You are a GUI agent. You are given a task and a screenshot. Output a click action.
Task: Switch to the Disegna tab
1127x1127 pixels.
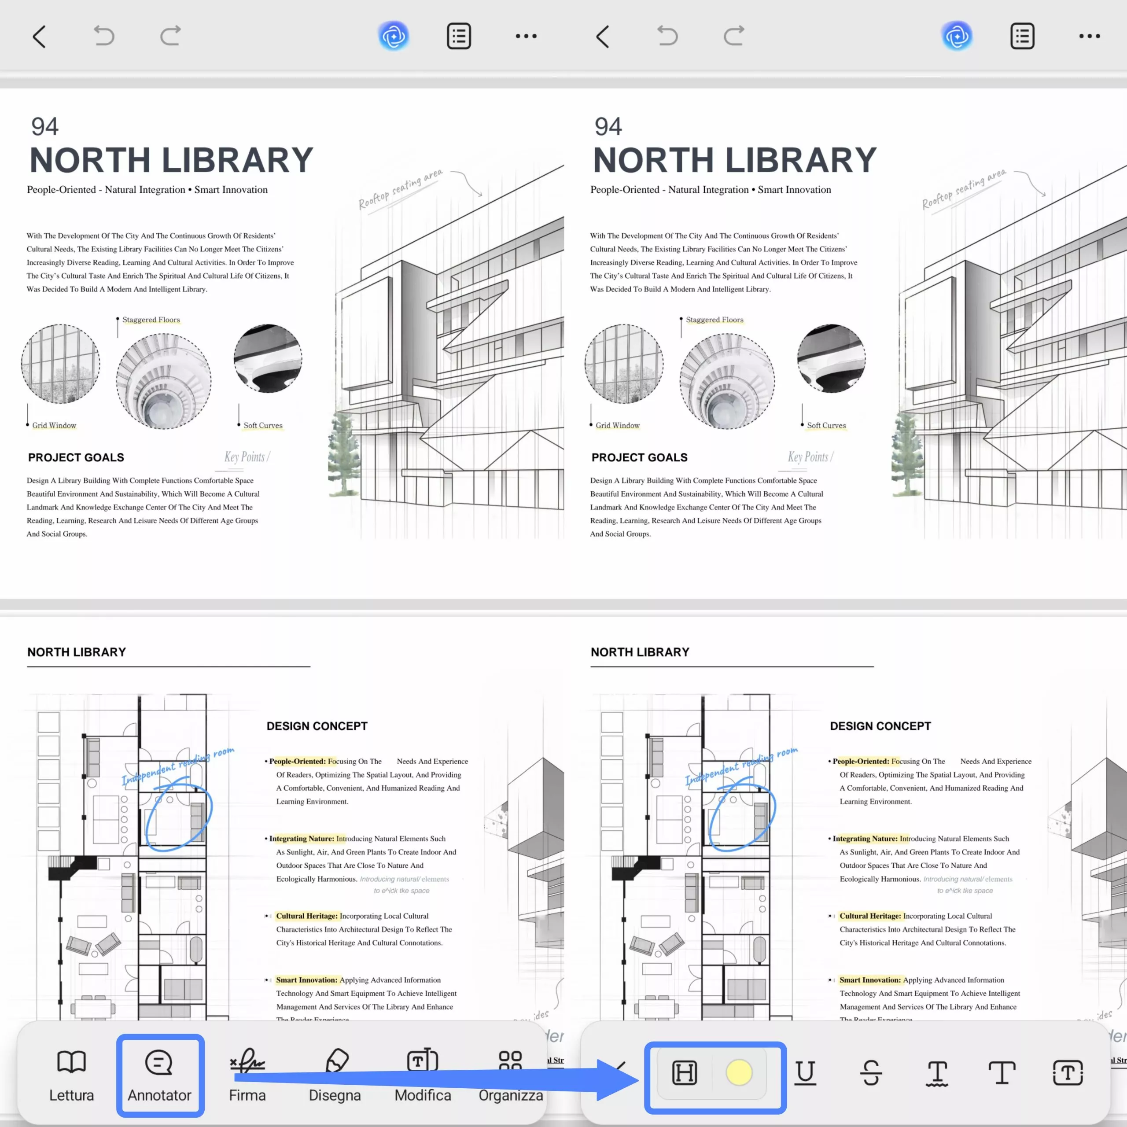point(335,1076)
